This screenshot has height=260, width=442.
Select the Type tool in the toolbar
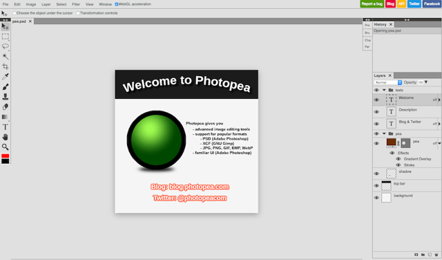tap(6, 127)
